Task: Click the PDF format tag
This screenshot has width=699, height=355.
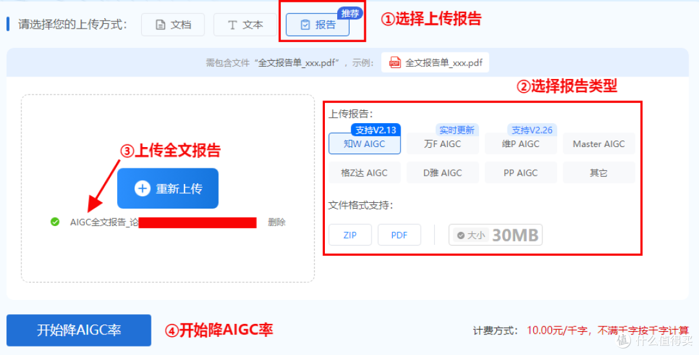Action: 399,235
